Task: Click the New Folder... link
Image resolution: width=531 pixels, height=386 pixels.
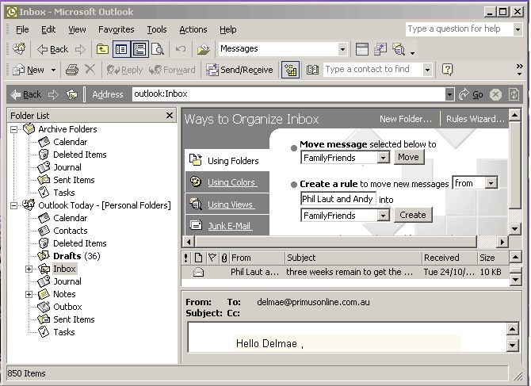Action: (406, 119)
